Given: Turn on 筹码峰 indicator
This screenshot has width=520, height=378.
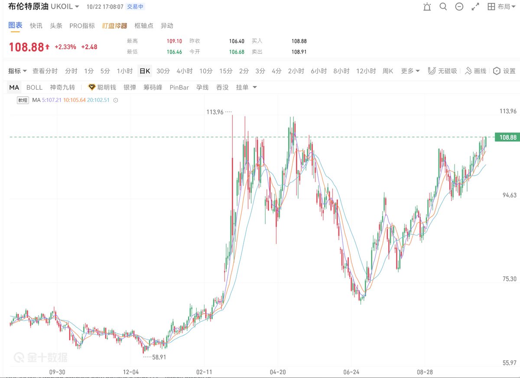Looking at the screenshot, I should [x=153, y=87].
